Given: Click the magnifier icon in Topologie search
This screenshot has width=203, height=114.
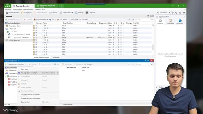Looking at the screenshot, I should click(x=152, y=20).
